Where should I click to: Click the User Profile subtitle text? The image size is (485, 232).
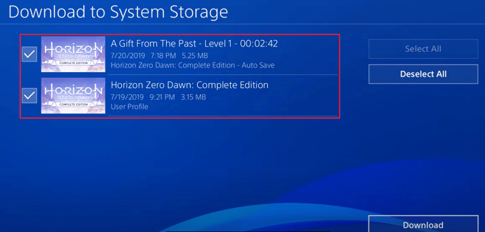(129, 107)
